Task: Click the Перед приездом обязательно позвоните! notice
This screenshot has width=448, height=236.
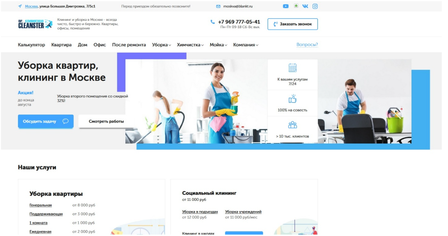Action: tap(156, 6)
